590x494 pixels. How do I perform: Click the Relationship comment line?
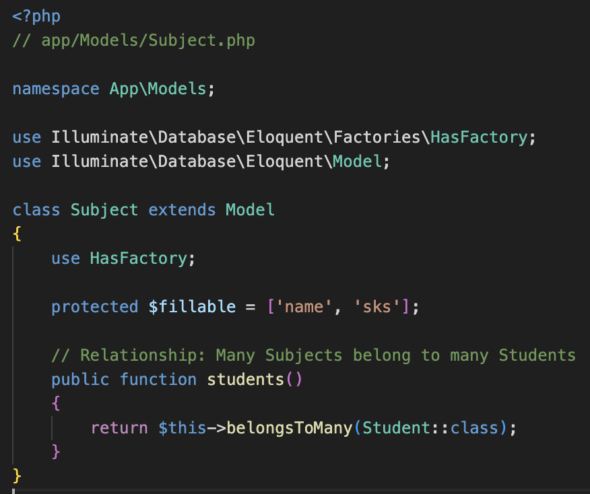coord(313,355)
